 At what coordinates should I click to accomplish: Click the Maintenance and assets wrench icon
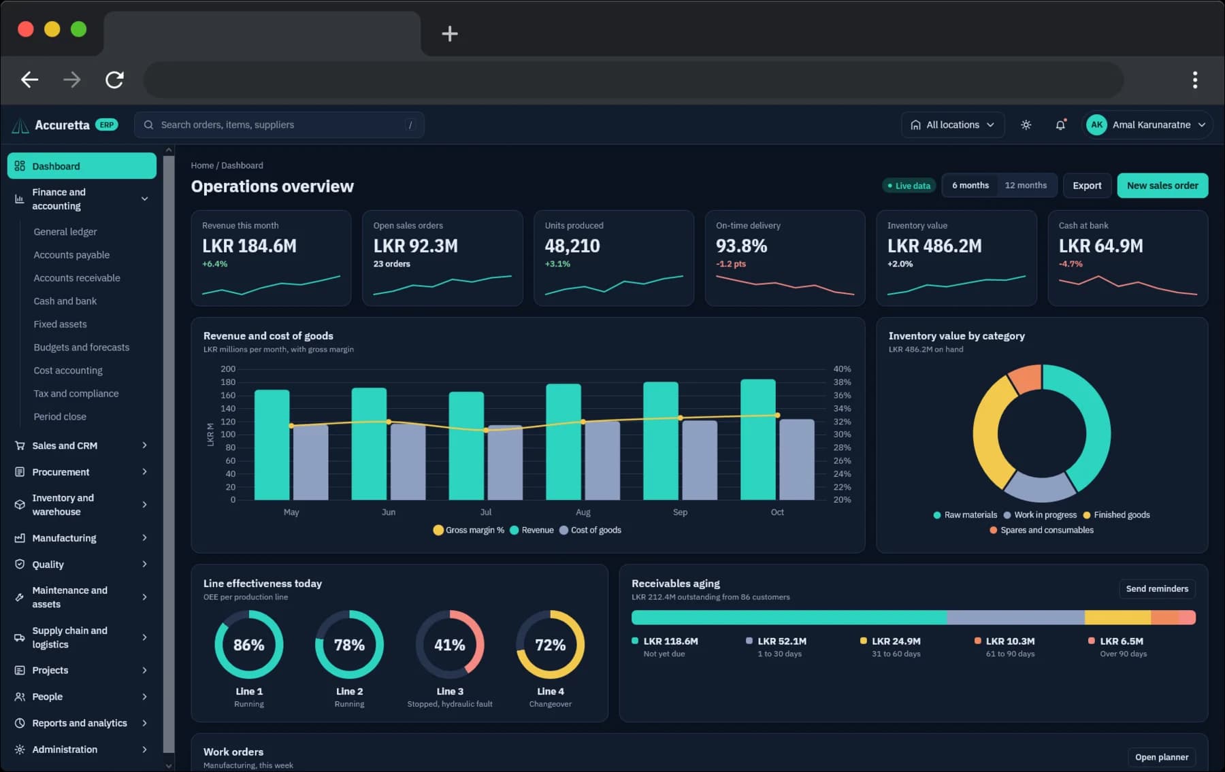coord(20,597)
